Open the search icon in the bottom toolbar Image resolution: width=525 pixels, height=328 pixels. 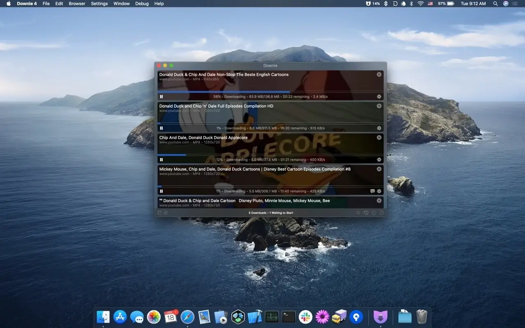coord(358,213)
